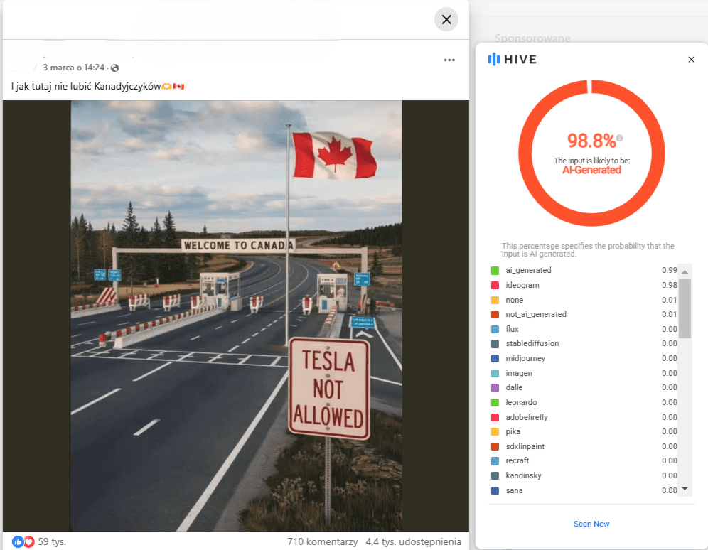Click the Sponsorowane heading
Screen dimensions: 708x550
(532, 38)
